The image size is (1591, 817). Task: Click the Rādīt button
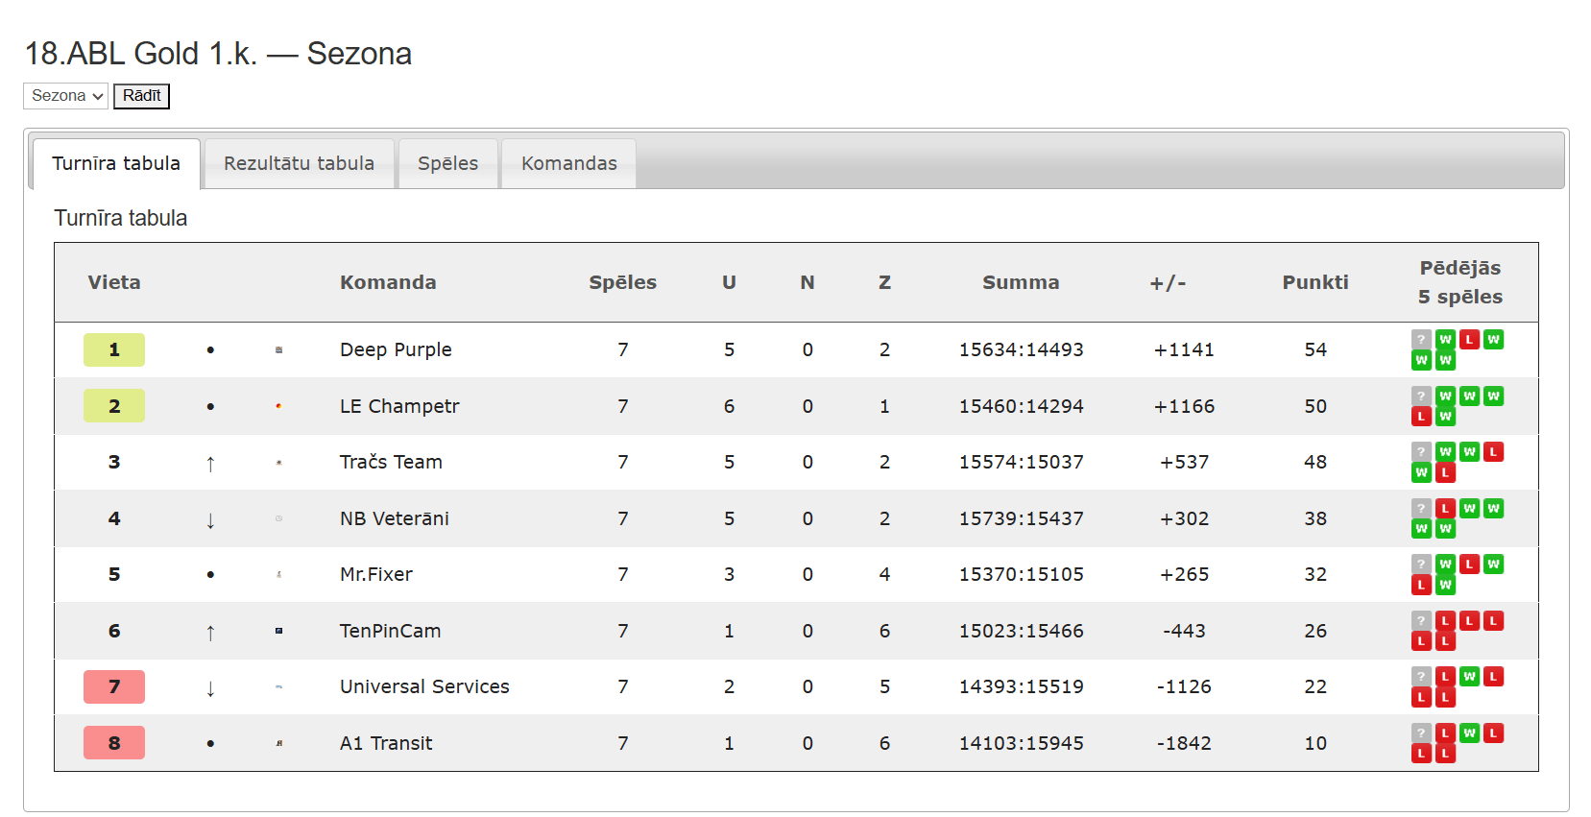coord(141,96)
